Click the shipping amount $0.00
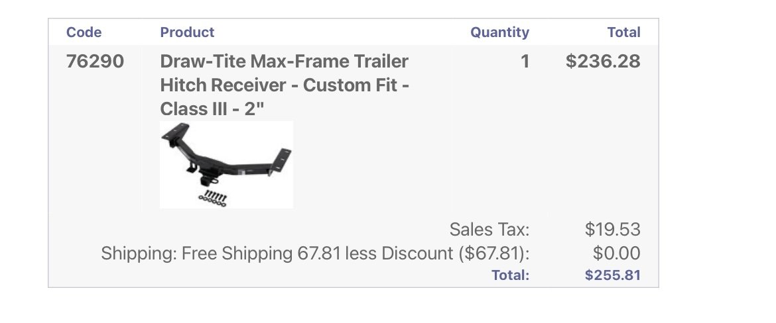 (617, 254)
